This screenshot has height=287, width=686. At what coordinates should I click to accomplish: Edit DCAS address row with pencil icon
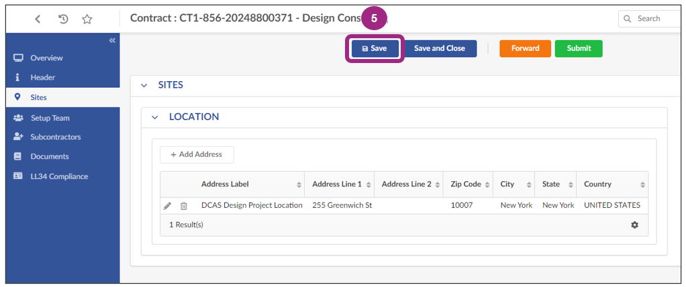coord(167,206)
